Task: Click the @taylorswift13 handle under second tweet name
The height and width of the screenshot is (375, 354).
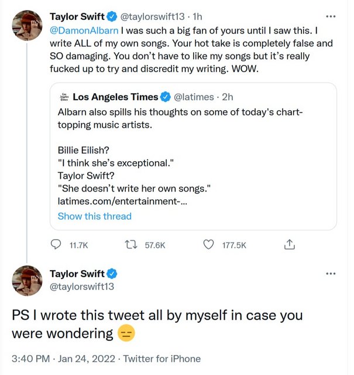Action: (x=82, y=287)
